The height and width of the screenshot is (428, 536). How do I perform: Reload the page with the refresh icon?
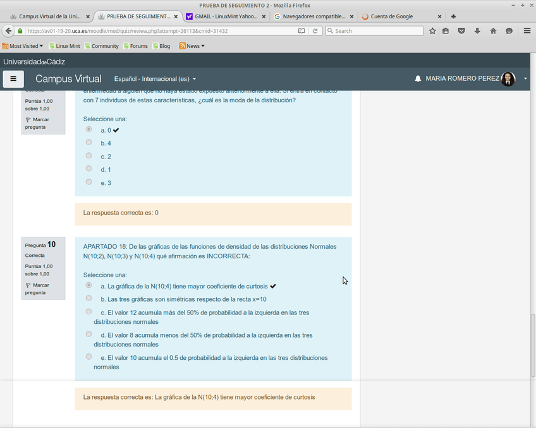coord(315,31)
